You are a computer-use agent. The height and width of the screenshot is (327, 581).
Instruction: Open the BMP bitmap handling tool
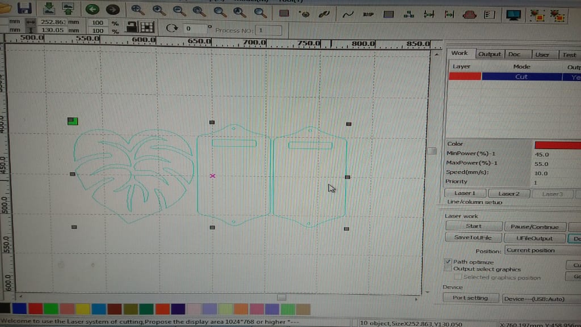click(368, 14)
